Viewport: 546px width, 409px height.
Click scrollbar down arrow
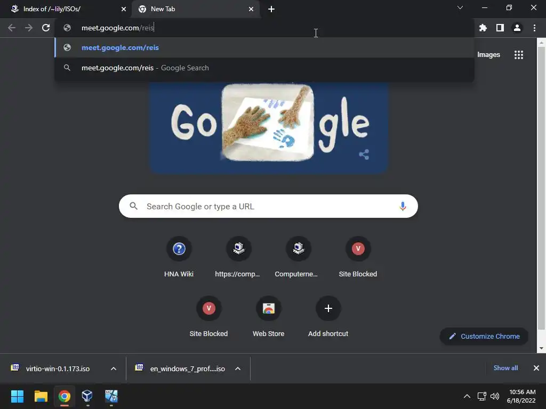coord(541,348)
